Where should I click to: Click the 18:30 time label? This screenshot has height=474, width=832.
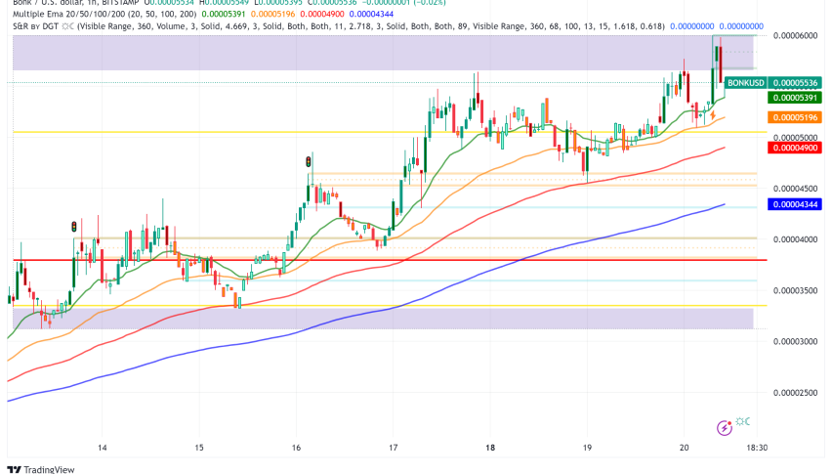757,448
